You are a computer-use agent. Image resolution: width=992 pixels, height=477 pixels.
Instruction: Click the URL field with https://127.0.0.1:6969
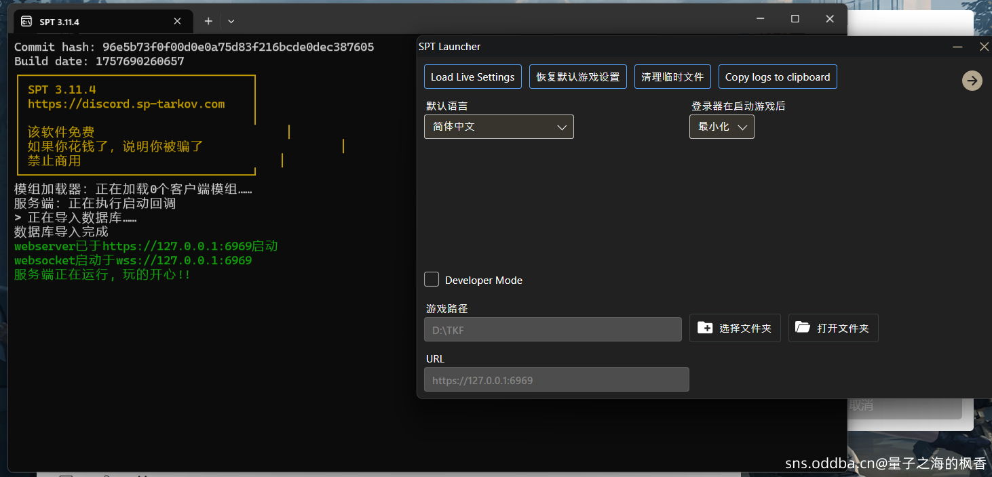pyautogui.click(x=556, y=379)
